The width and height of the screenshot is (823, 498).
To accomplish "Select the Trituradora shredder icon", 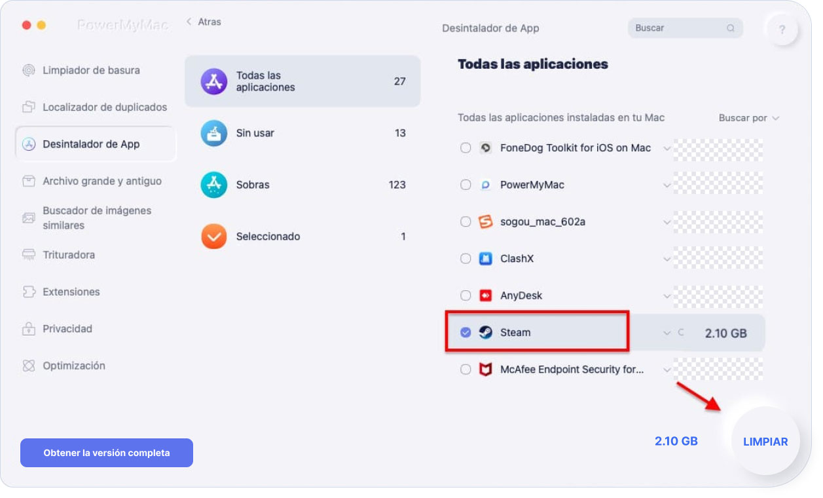I will click(x=29, y=255).
